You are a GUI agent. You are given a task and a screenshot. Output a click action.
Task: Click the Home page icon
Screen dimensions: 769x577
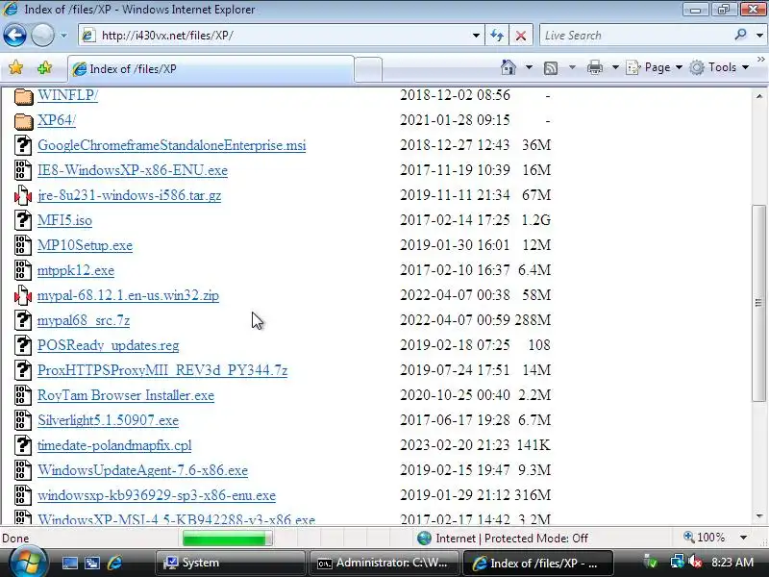(x=509, y=67)
